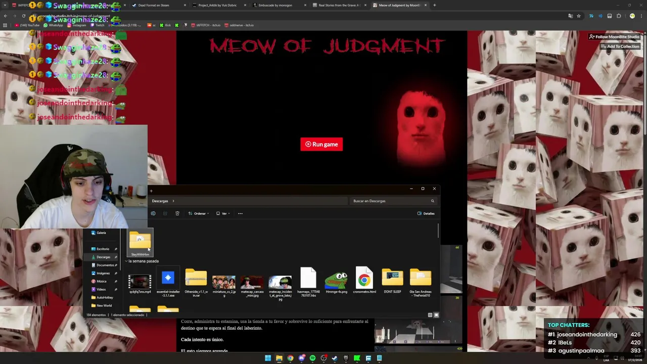Follow MoonBite Studio on itch.io
Image resolution: width=647 pixels, height=364 pixels.
coord(615,37)
